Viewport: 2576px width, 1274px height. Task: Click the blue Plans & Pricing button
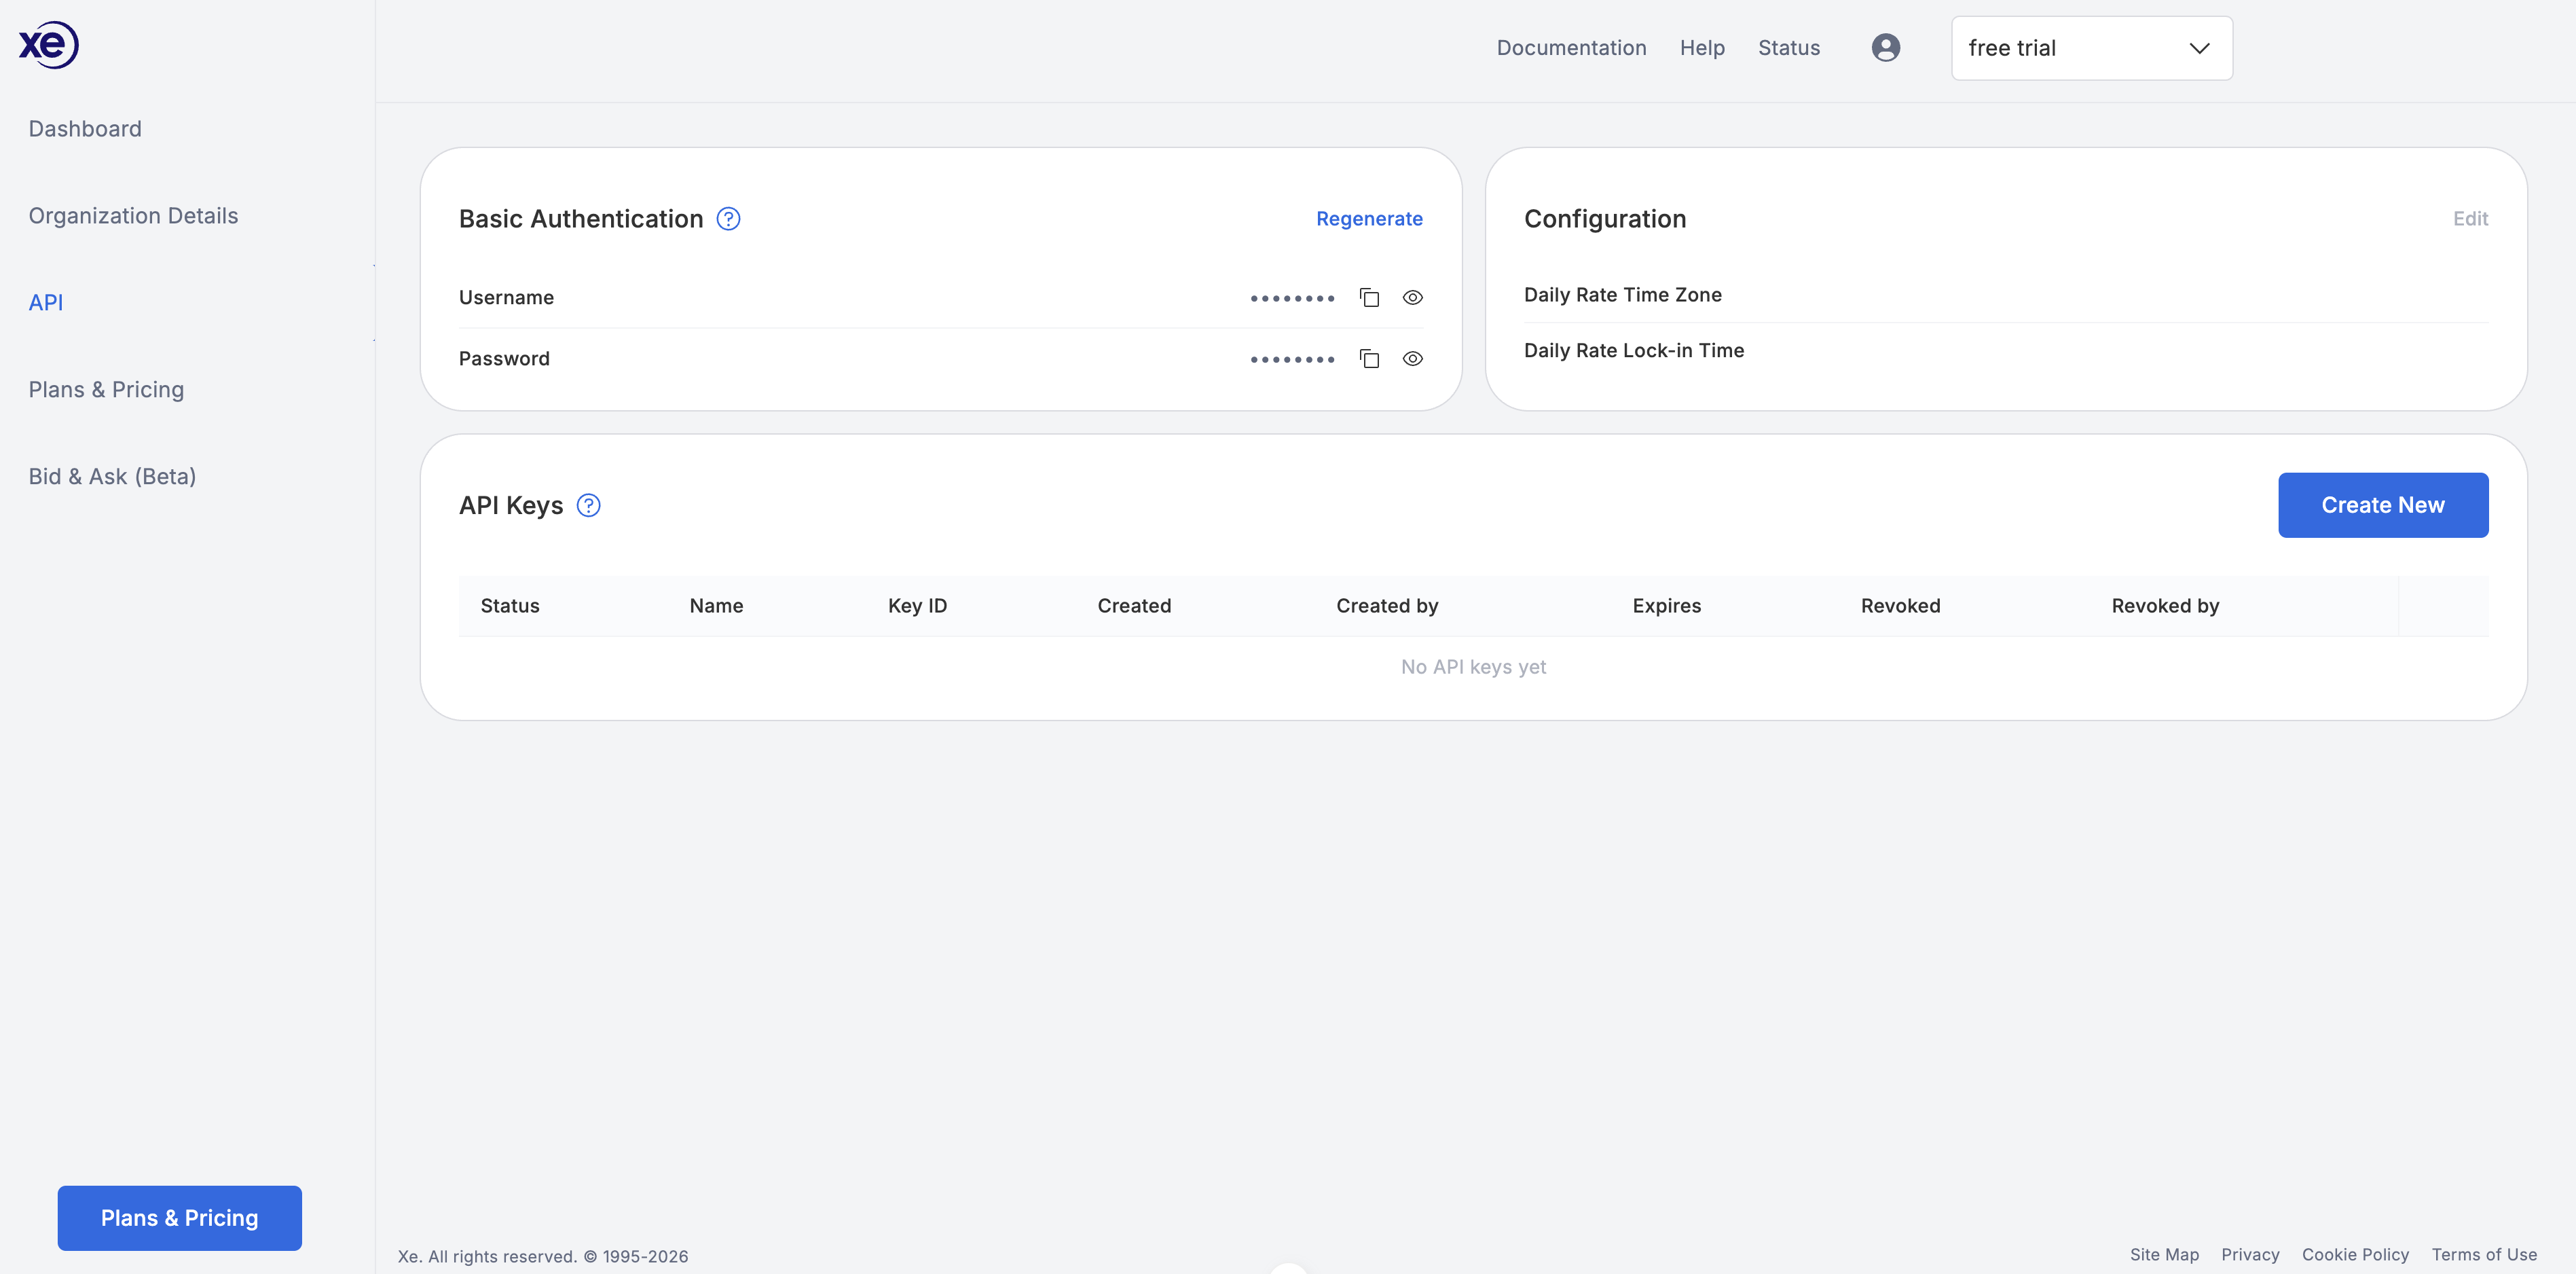179,1218
